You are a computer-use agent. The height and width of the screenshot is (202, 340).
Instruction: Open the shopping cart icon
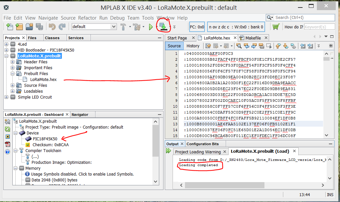click(276, 27)
